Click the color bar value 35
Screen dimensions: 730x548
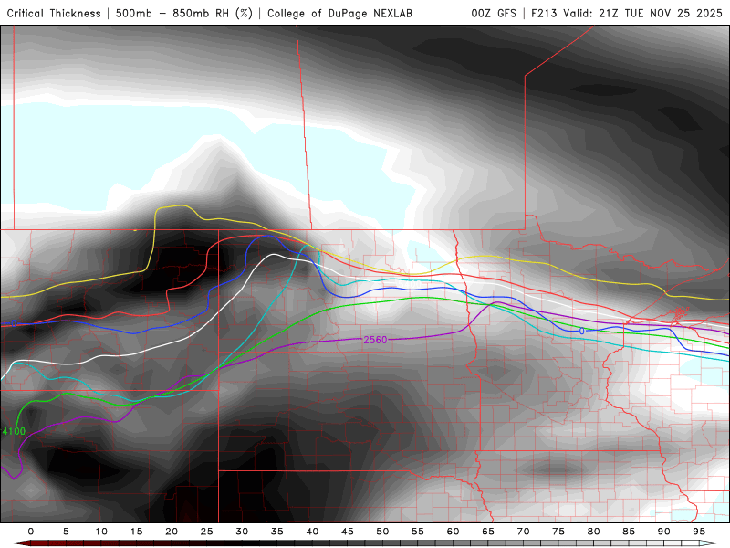pos(277,532)
